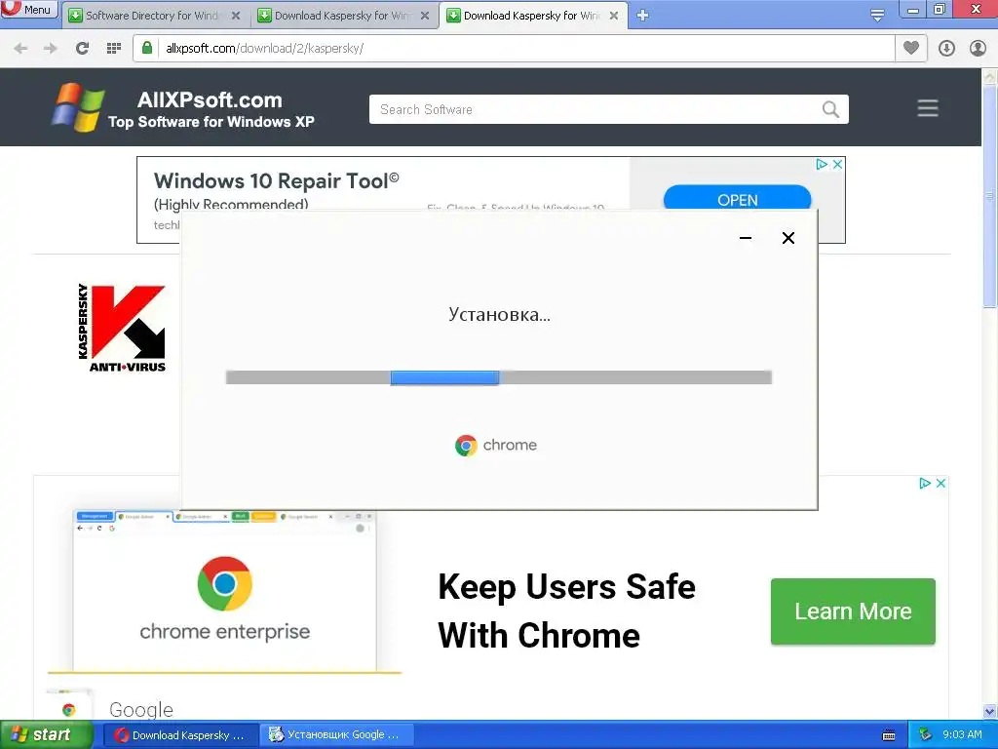The image size is (998, 749).
Task: Switch to second Download Kaspersky tab
Action: (x=343, y=16)
